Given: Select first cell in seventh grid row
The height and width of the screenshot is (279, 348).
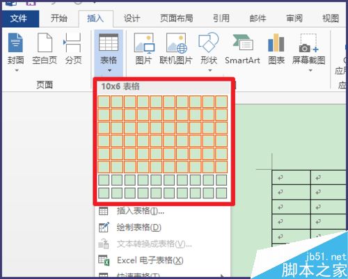Looking at the screenshot, I should coord(104,180).
